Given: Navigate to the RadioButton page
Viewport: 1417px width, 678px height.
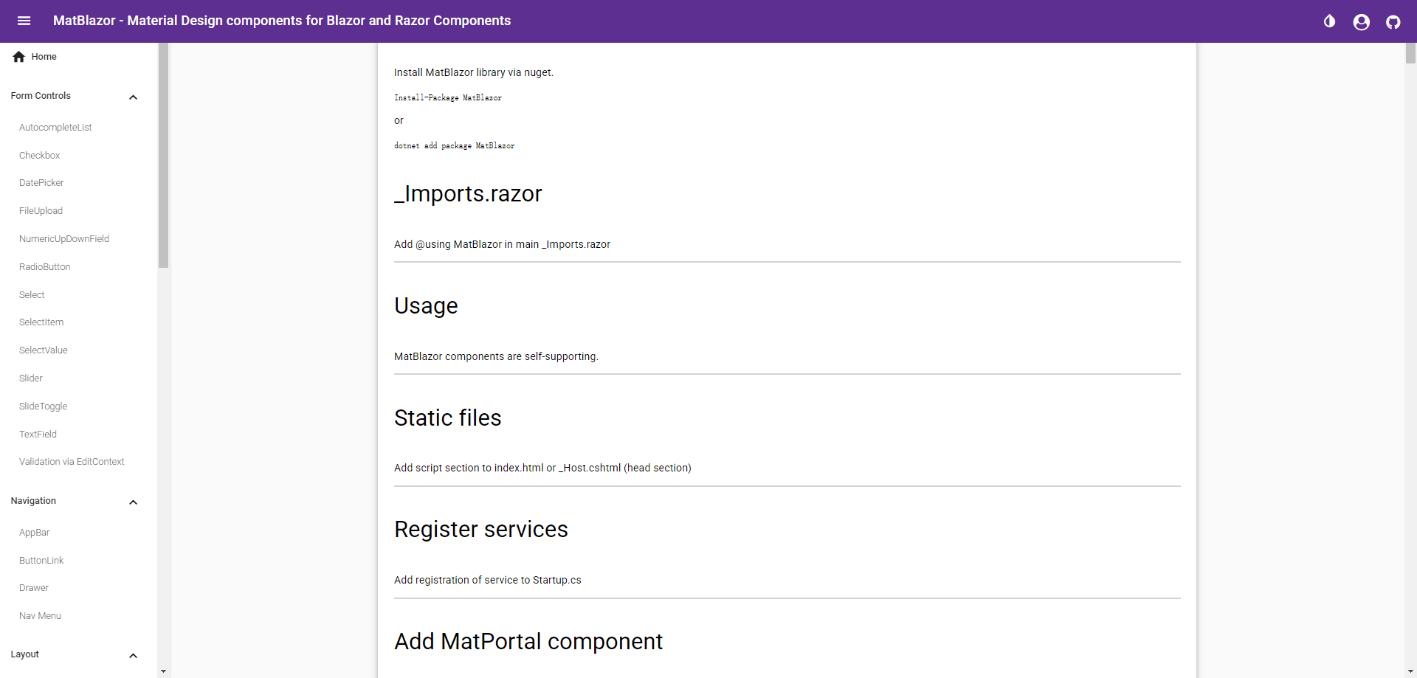Looking at the screenshot, I should (x=45, y=267).
